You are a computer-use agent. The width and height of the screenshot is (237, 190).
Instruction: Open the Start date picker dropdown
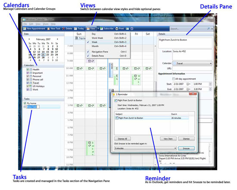(x=188, y=84)
